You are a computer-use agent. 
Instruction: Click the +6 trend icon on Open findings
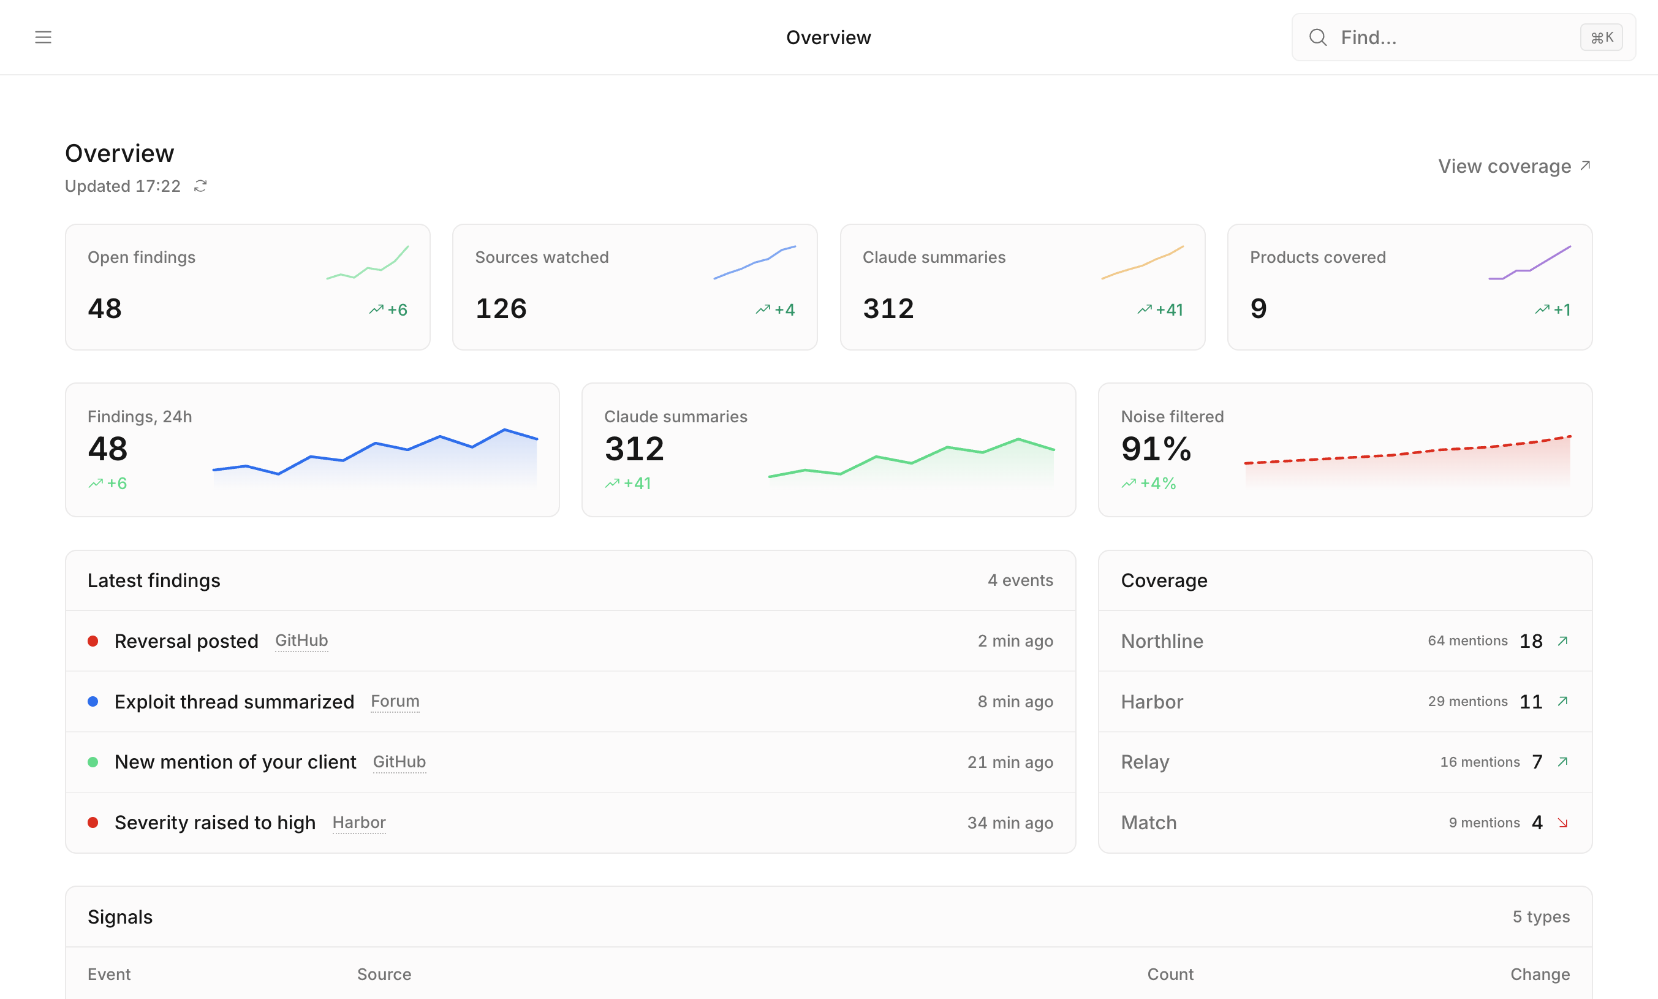(376, 310)
